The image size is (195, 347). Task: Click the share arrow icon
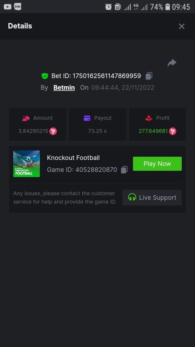(x=172, y=63)
